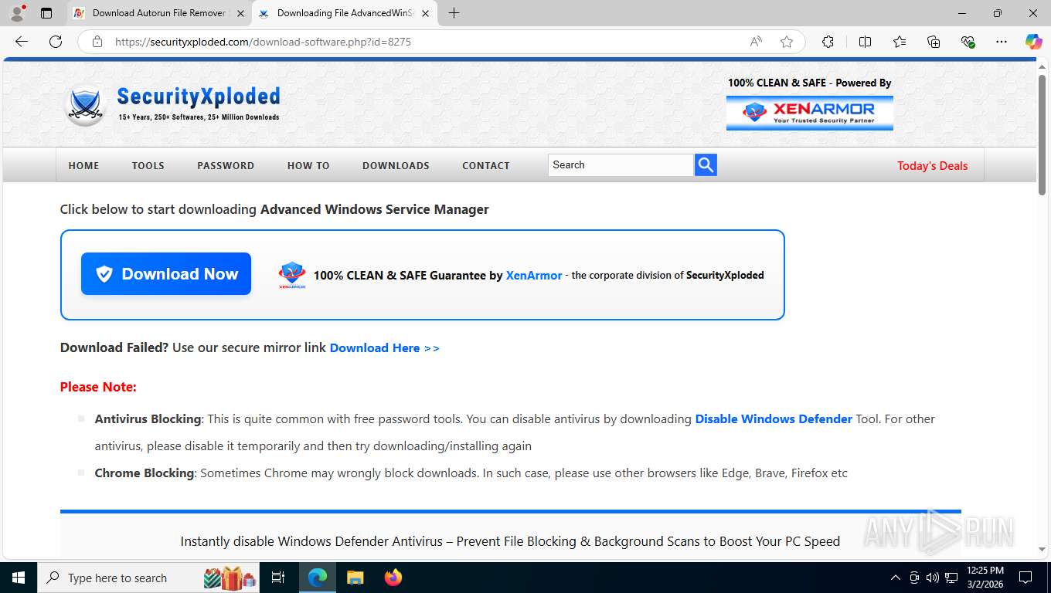The height and width of the screenshot is (593, 1051).
Task: Open File Explorer from taskbar
Action: [355, 578]
